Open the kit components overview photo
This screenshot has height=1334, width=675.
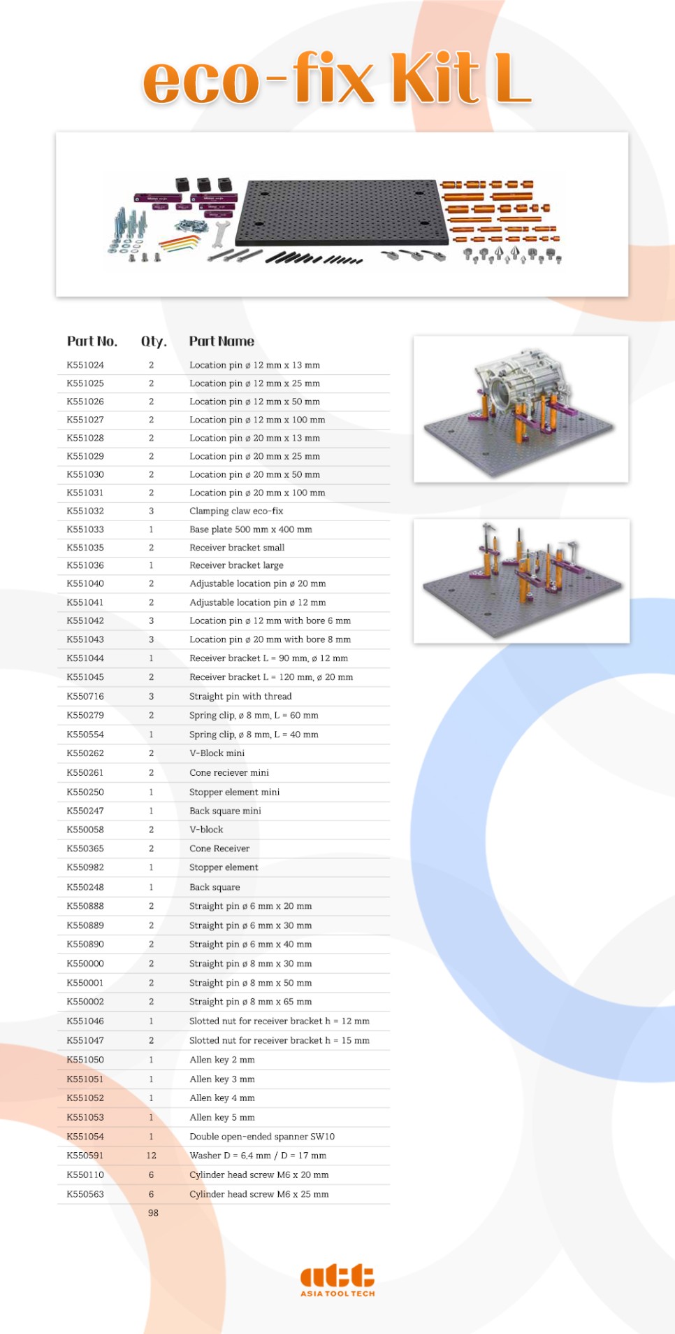pos(342,214)
